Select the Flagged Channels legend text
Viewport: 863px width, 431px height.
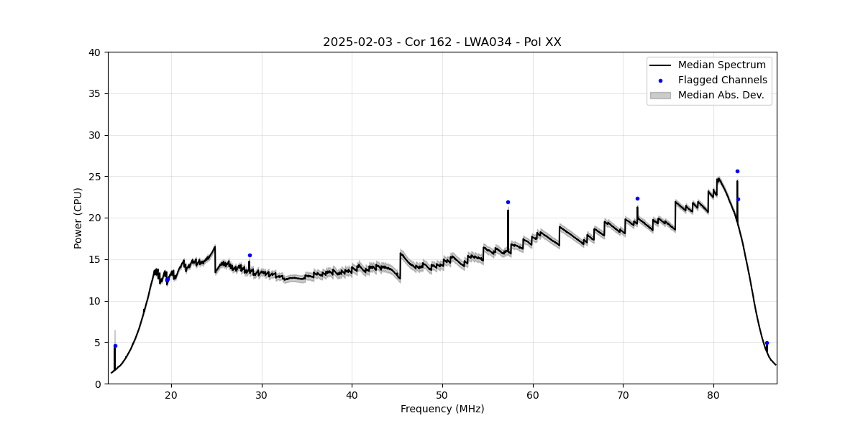pyautogui.click(x=722, y=80)
